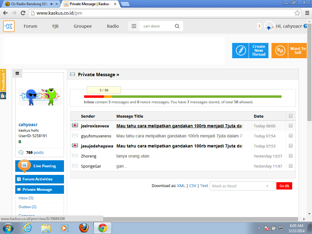Image resolution: width=312 pixels, height=234 pixels.
Task: Toggle the sidebar collapse menu icon
Action: [x=17, y=73]
